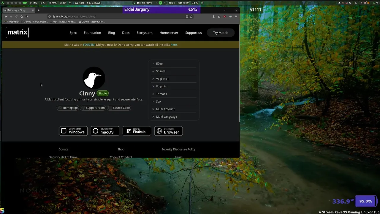Open Docs menu item
Viewport: 380px width, 214px height.
[126, 33]
